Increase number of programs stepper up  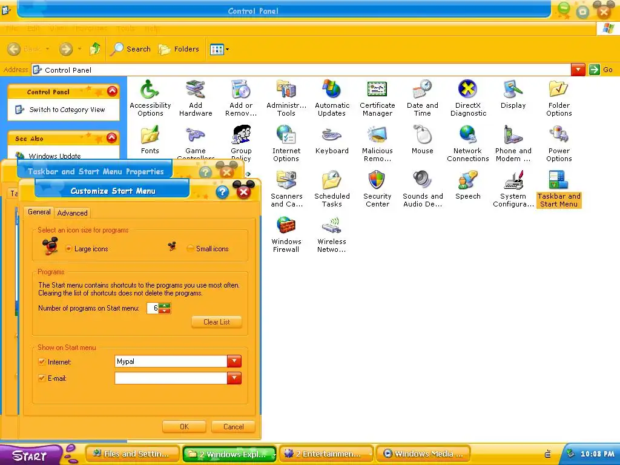click(x=165, y=305)
